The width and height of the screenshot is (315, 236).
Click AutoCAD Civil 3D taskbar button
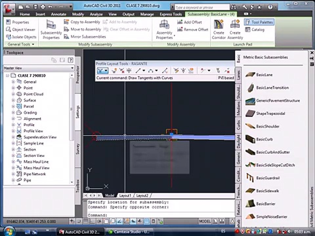point(80,232)
